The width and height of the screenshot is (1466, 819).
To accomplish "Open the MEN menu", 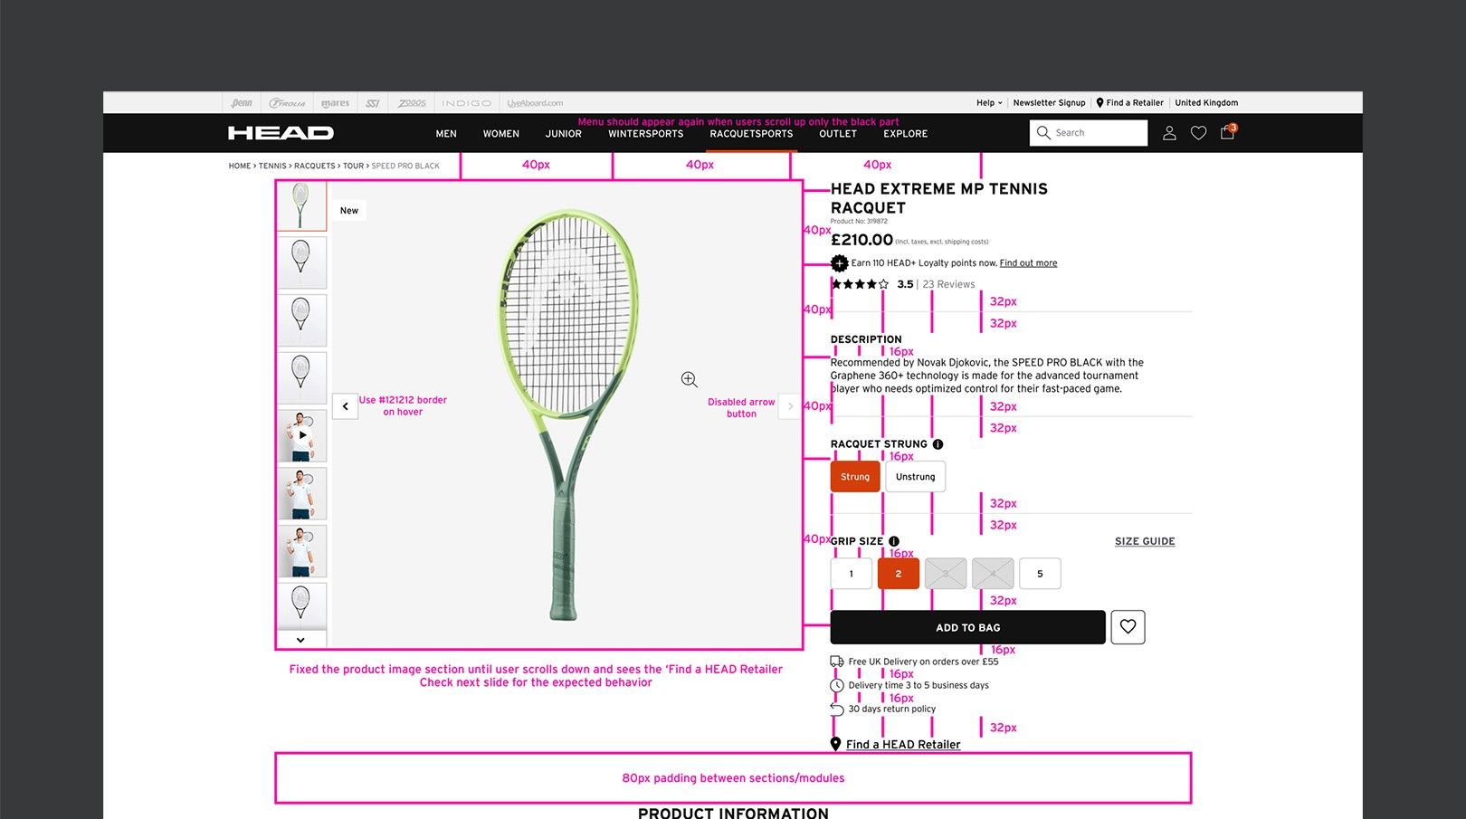I will (x=446, y=134).
